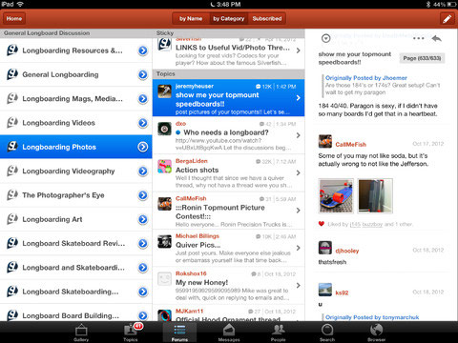Switch sorting to by Name
This screenshot has height=343, width=458.
click(x=191, y=19)
